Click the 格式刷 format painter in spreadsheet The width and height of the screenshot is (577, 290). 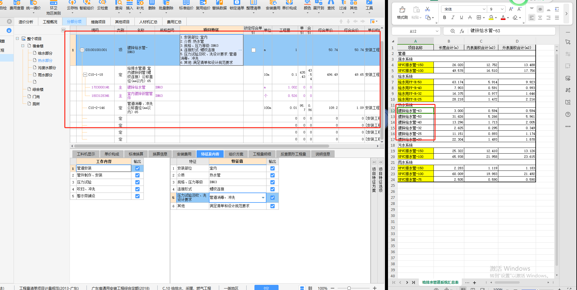(x=402, y=13)
